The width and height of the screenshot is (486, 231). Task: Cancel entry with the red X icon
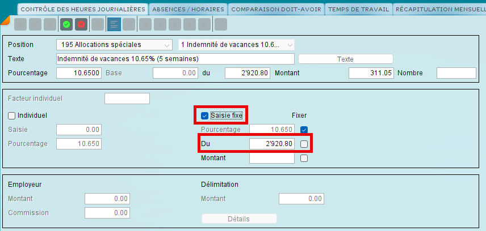81,24
